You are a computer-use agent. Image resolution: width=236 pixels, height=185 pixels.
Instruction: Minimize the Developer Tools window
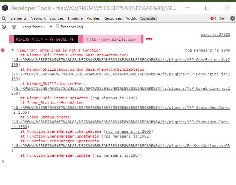point(188,8)
